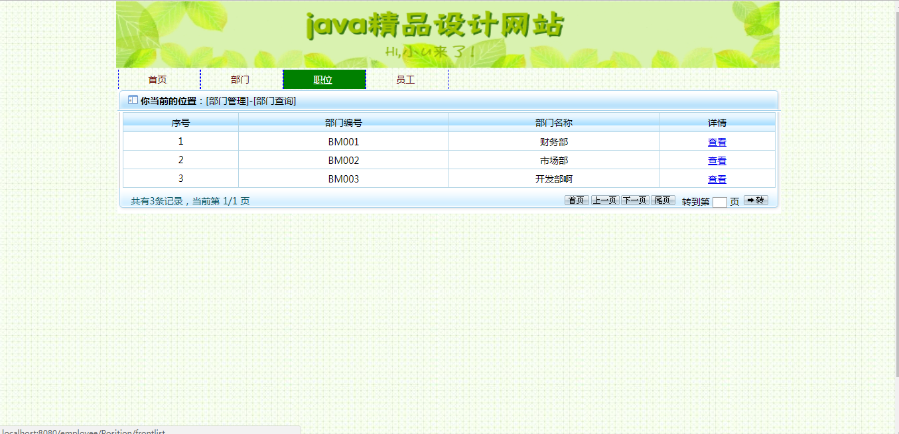Click sequence number 3 cell
Viewport: 899px width, 434px height.
[x=180, y=179]
